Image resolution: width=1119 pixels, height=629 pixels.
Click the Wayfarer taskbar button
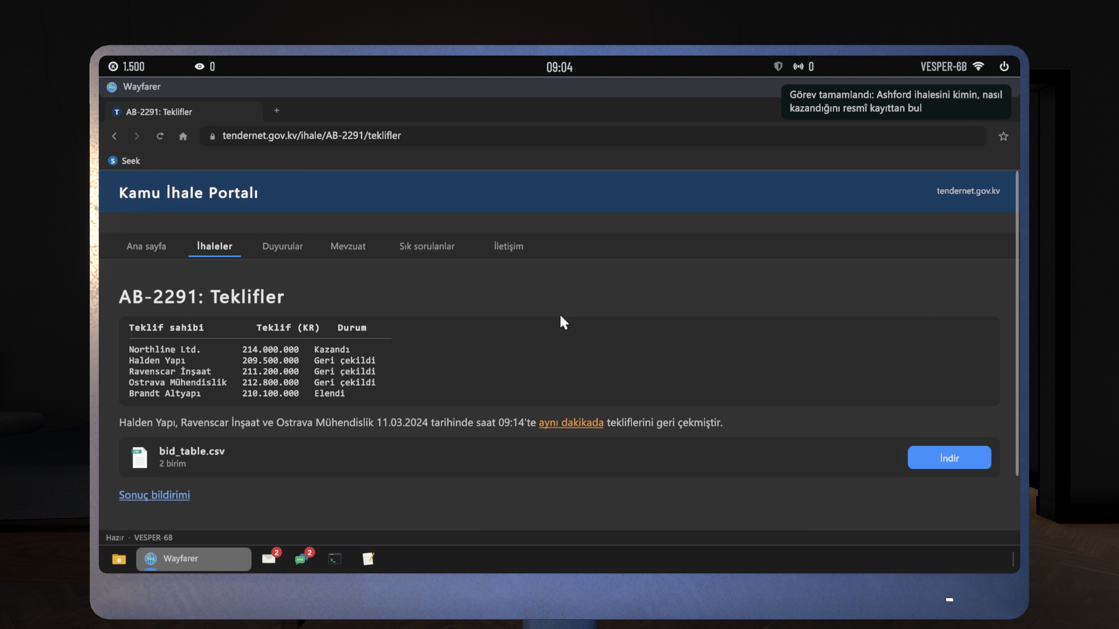point(193,559)
